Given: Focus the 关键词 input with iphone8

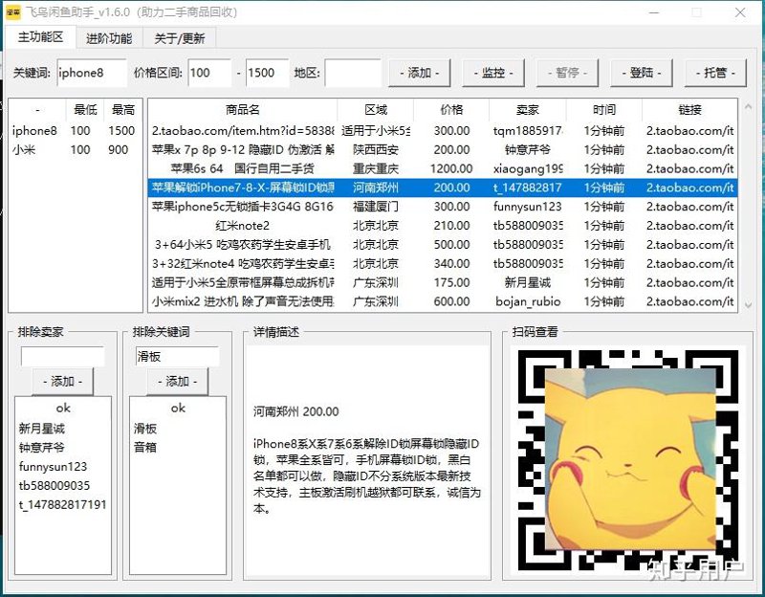Looking at the screenshot, I should click(92, 74).
